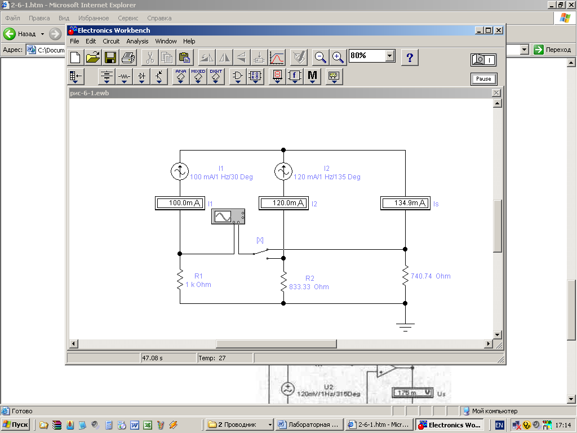Screen dimensions: 577x433
Task: Open the Sources parts bin
Action: (106, 77)
